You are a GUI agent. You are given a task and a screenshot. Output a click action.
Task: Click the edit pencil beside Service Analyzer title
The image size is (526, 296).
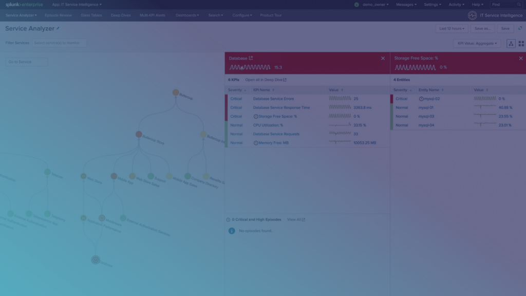(x=58, y=29)
